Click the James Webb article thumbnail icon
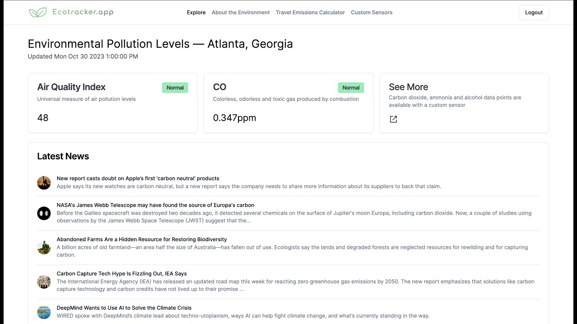 coord(44,213)
